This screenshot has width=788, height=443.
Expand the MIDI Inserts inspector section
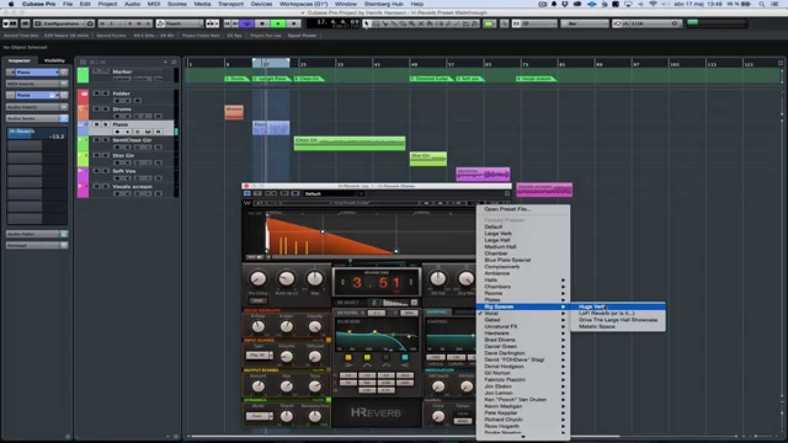click(37, 84)
